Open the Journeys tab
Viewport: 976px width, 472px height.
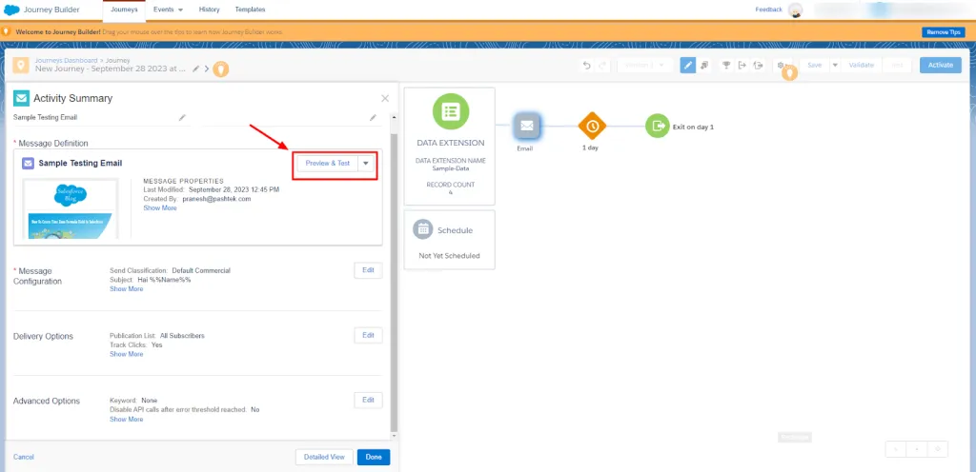tap(124, 10)
